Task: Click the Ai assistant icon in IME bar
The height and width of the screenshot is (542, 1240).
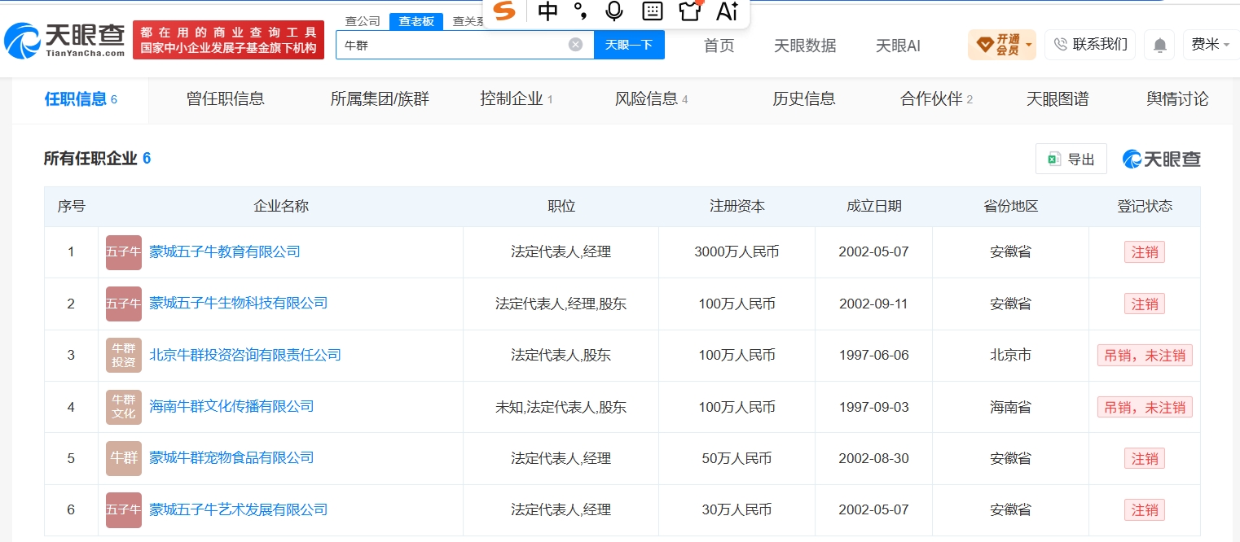Action: click(727, 11)
